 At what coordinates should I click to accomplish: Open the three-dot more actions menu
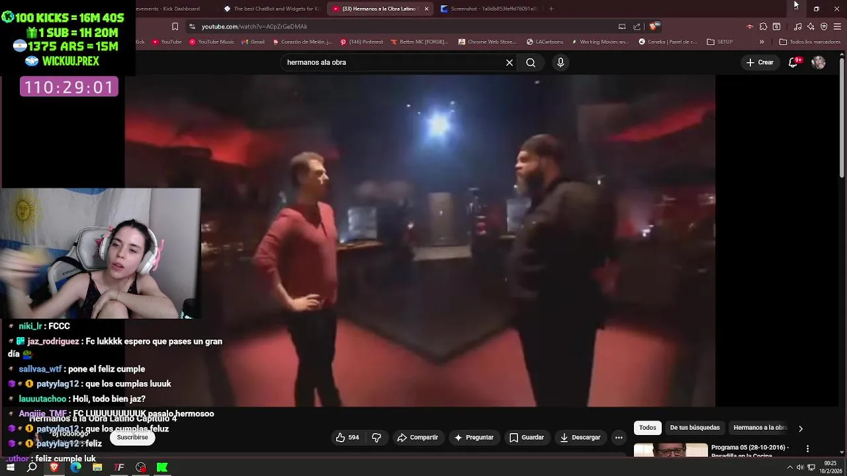tap(619, 437)
